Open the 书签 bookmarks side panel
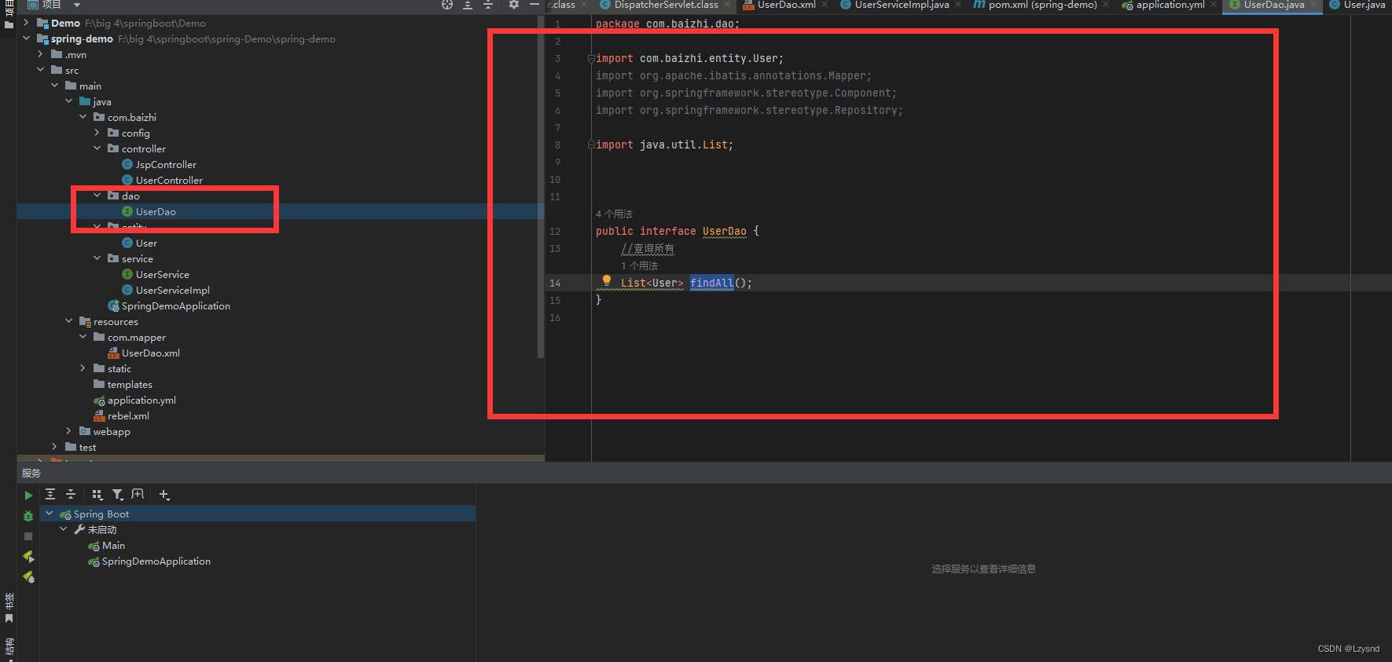This screenshot has width=1392, height=662. click(9, 609)
